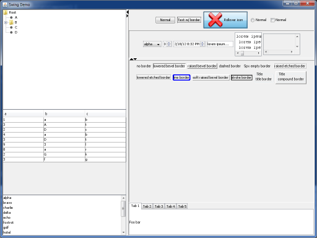The height and width of the screenshot is (238, 317).
Task: Expand the B tree node
Action: pos(6,22)
